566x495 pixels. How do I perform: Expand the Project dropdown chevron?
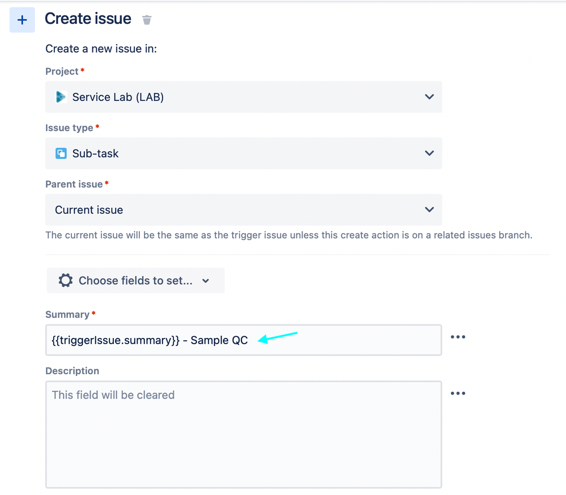(429, 97)
